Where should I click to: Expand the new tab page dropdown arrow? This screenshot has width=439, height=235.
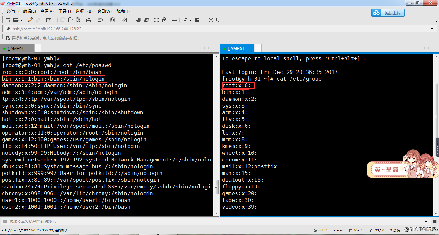point(190,20)
